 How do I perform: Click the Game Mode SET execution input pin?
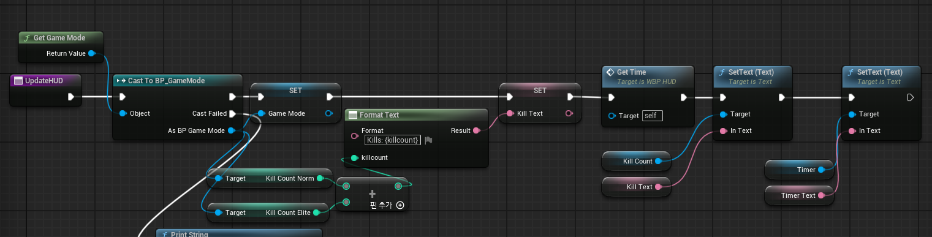pyautogui.click(x=260, y=97)
